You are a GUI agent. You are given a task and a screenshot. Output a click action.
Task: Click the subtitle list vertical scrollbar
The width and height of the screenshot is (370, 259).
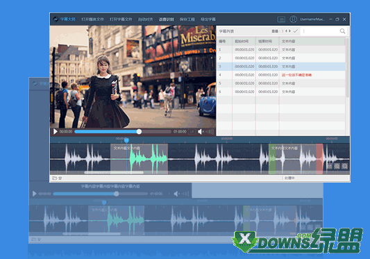(x=347, y=68)
